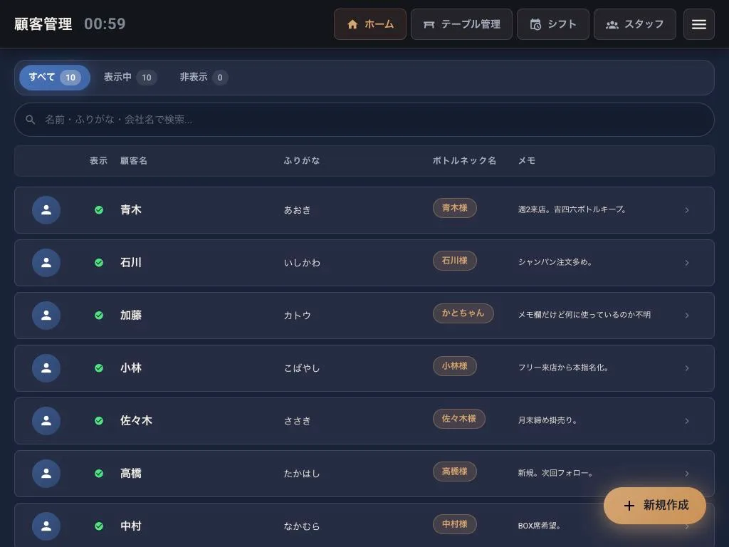Click the ふりがな column header

coord(301,161)
